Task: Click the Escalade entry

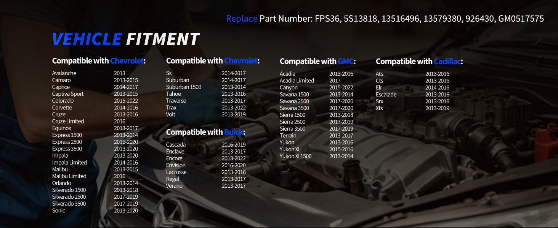Action: (x=386, y=94)
